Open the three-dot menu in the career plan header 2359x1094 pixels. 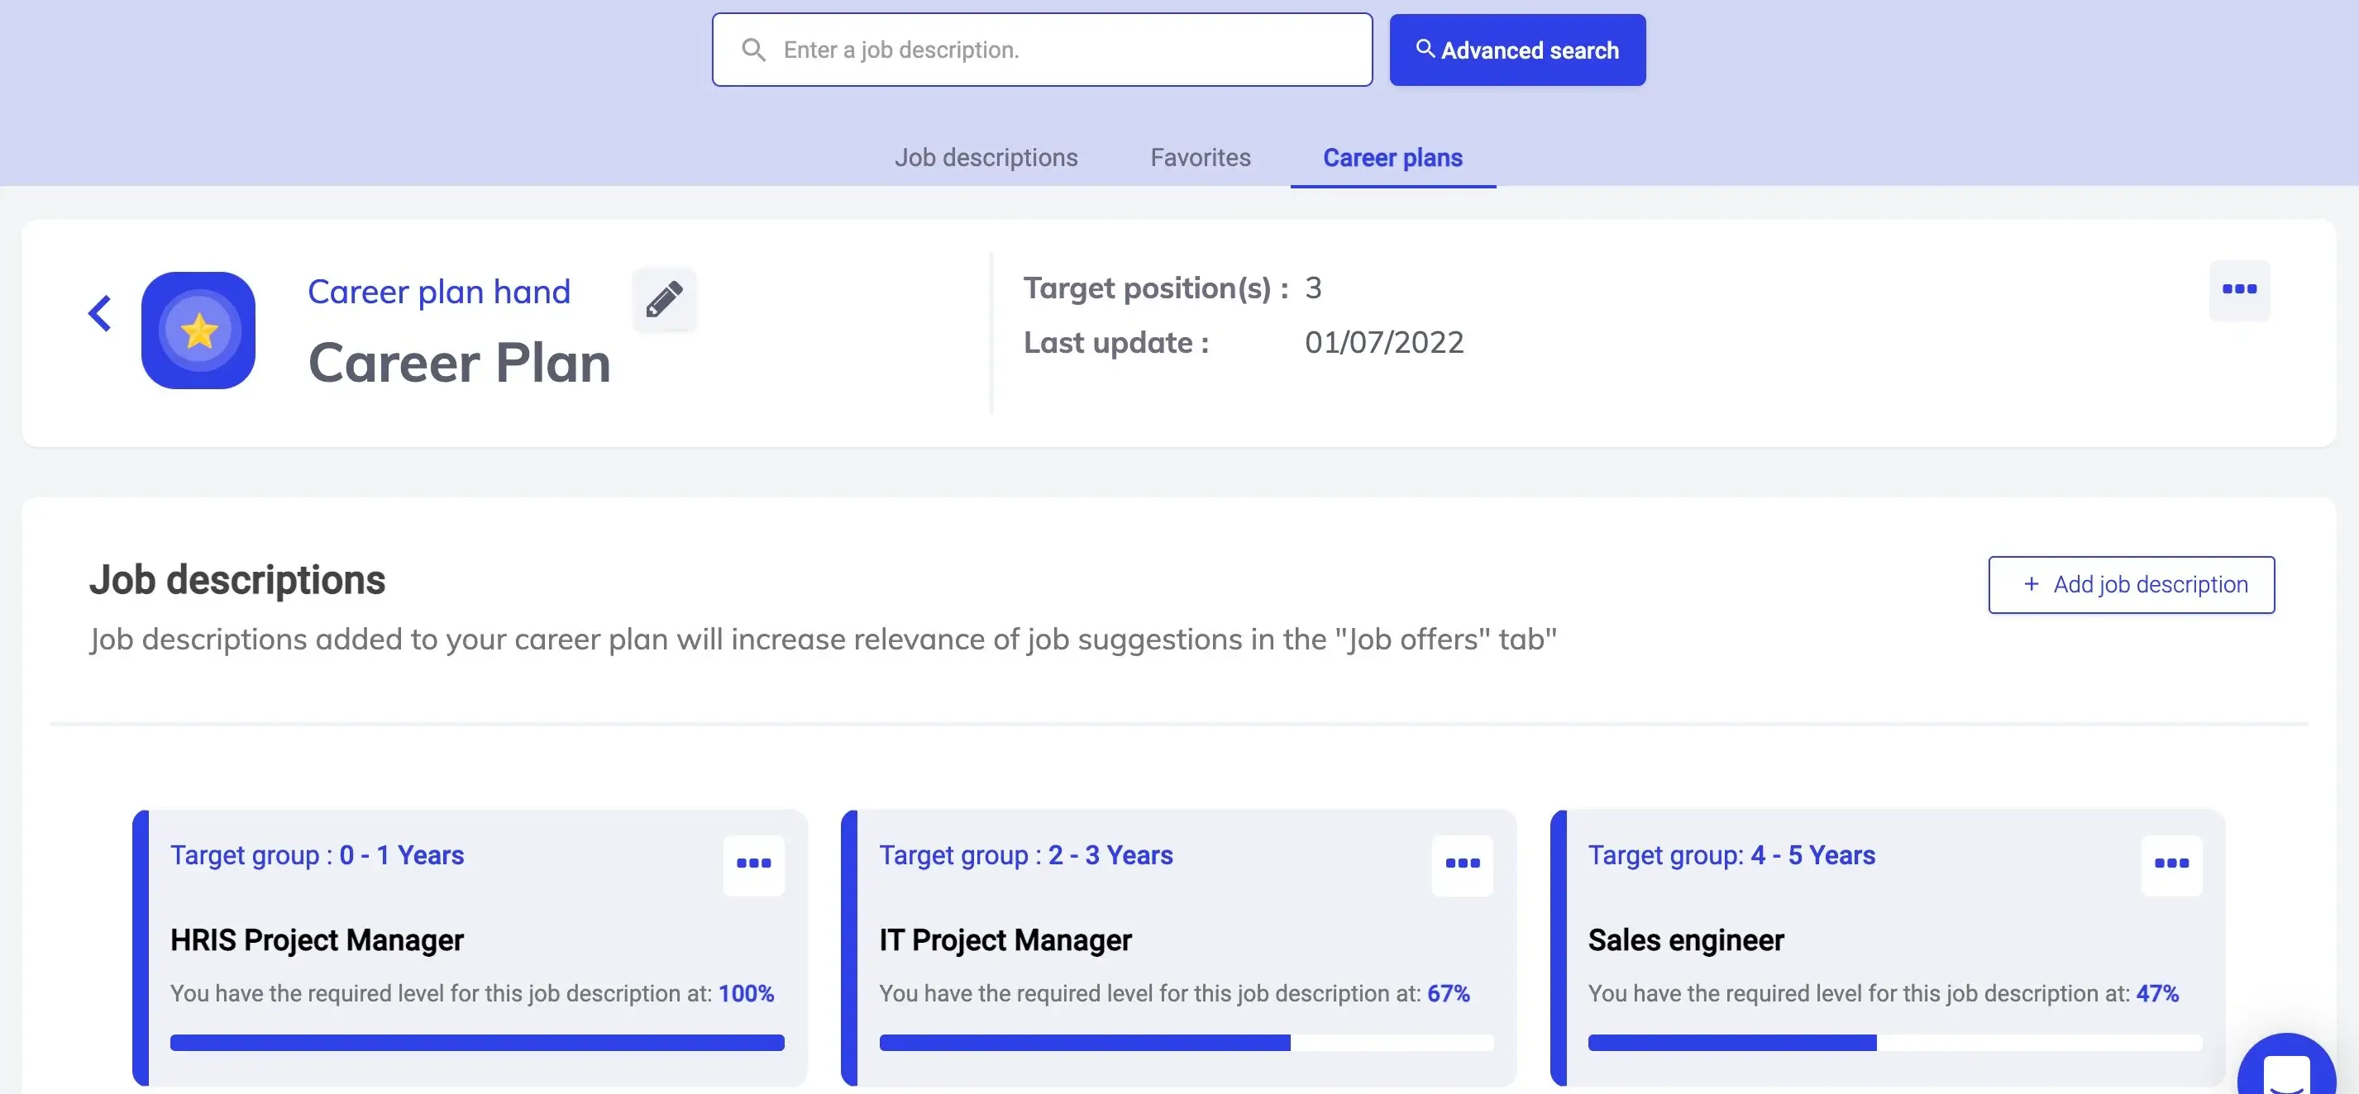click(2239, 289)
